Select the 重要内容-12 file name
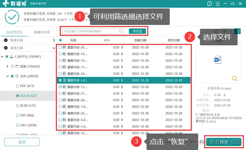Screen dimensions: 246x150 (x=77, y=133)
